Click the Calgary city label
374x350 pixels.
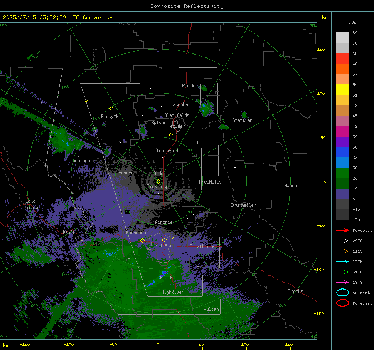tap(162, 245)
